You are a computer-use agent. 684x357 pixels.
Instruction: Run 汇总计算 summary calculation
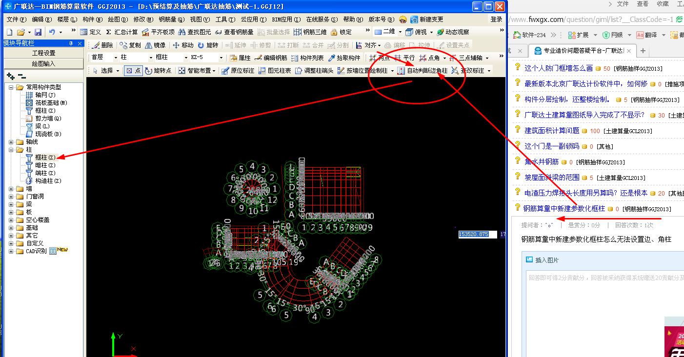click(x=122, y=32)
